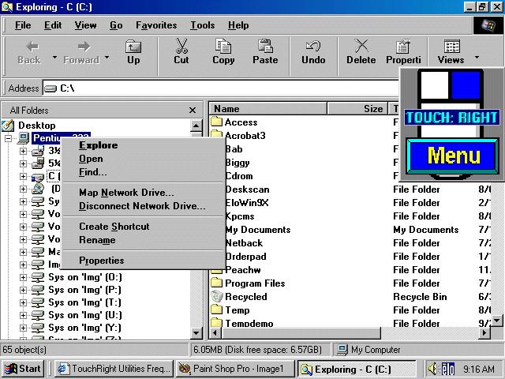
Task: Click the volume speaker tray icon
Action: (433, 369)
